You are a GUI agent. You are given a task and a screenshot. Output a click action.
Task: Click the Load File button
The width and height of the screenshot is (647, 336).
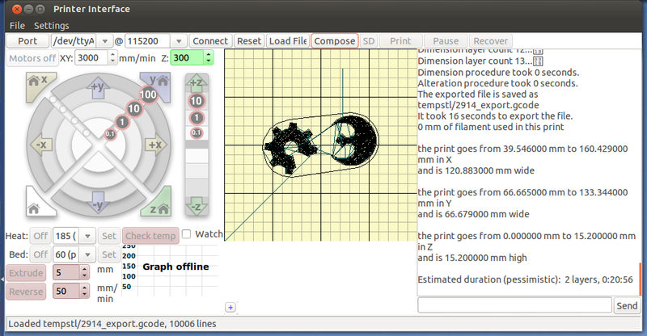[x=288, y=40]
